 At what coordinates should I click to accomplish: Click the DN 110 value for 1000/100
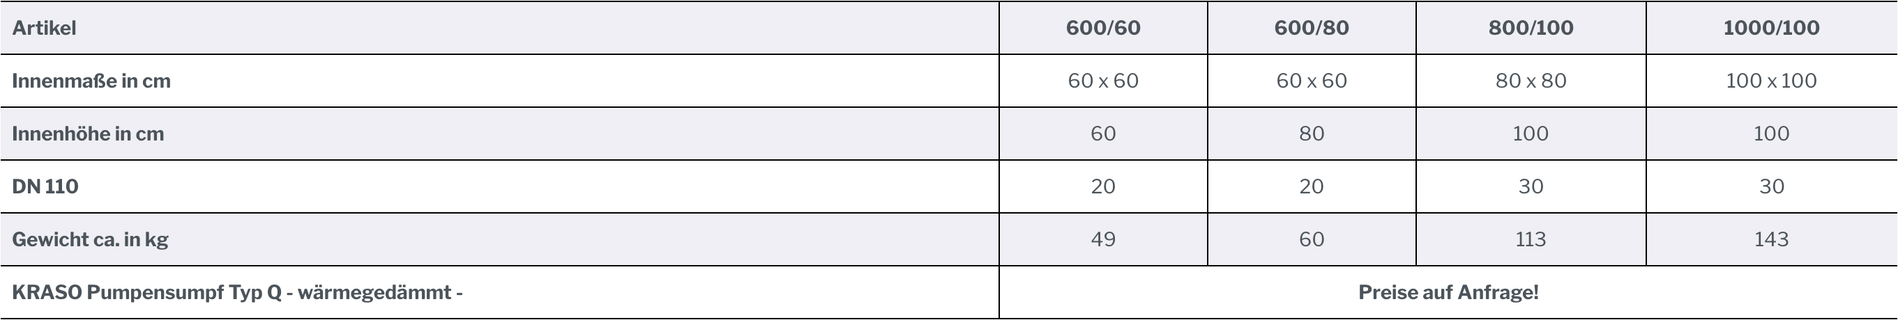point(1771,187)
